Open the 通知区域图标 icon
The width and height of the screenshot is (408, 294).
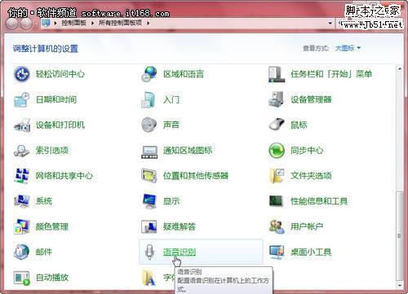[149, 151]
